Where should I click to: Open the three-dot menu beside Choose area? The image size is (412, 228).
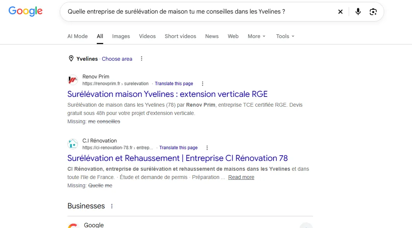click(142, 59)
